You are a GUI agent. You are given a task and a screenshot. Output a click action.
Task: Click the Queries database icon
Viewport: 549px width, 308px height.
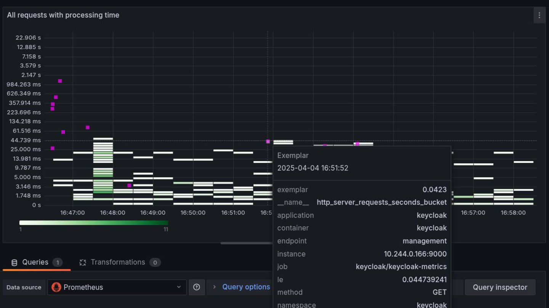[x=14, y=262]
